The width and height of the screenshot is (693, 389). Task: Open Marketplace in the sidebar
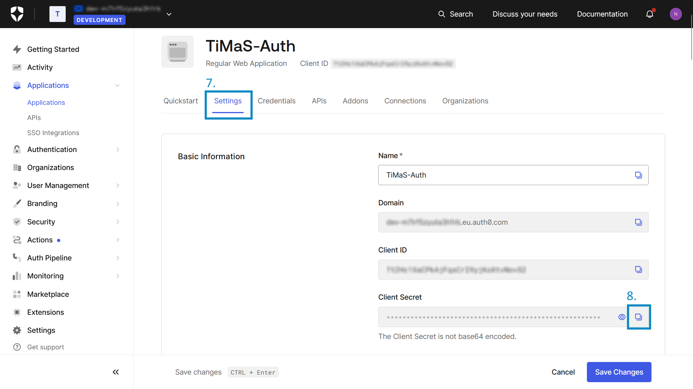tap(48, 294)
